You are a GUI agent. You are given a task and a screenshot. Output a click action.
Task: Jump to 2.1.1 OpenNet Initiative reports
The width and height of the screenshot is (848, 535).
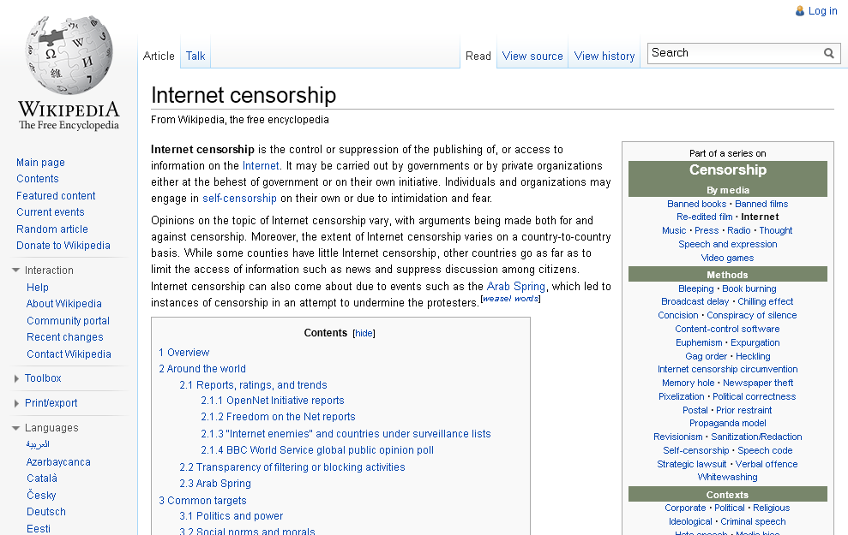[x=273, y=401]
